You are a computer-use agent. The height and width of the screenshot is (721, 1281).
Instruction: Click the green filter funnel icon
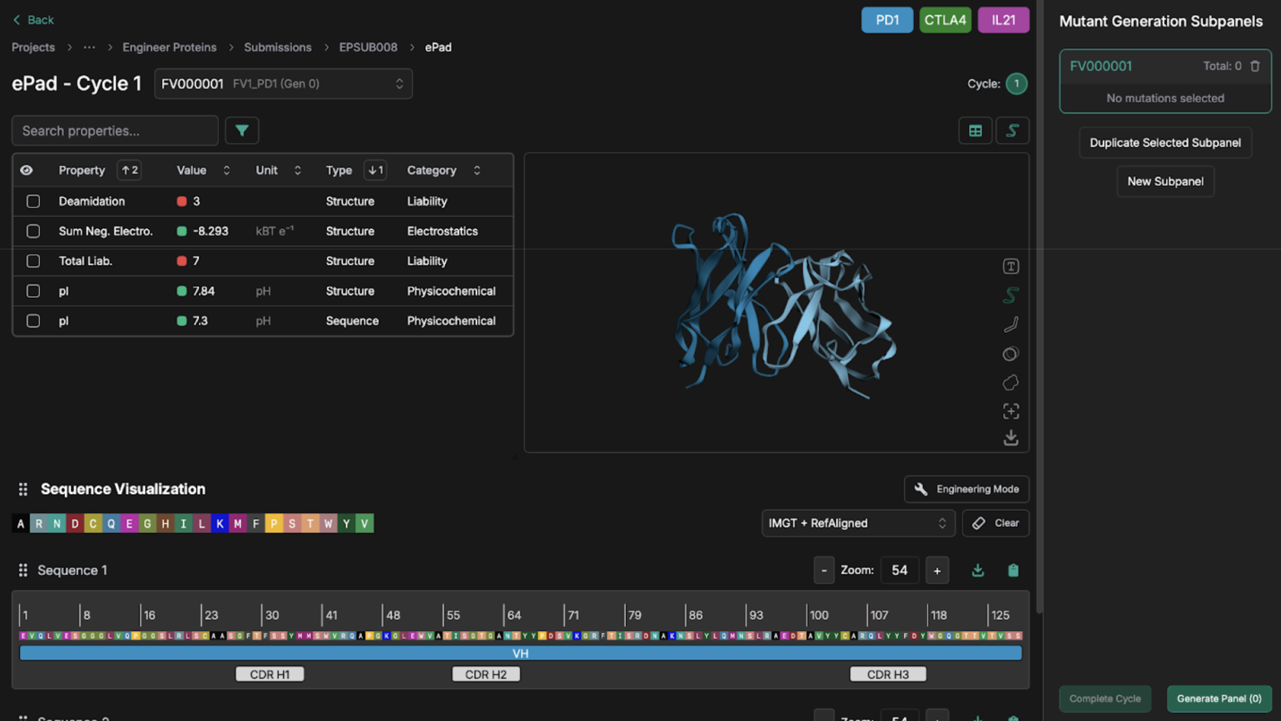click(x=241, y=131)
